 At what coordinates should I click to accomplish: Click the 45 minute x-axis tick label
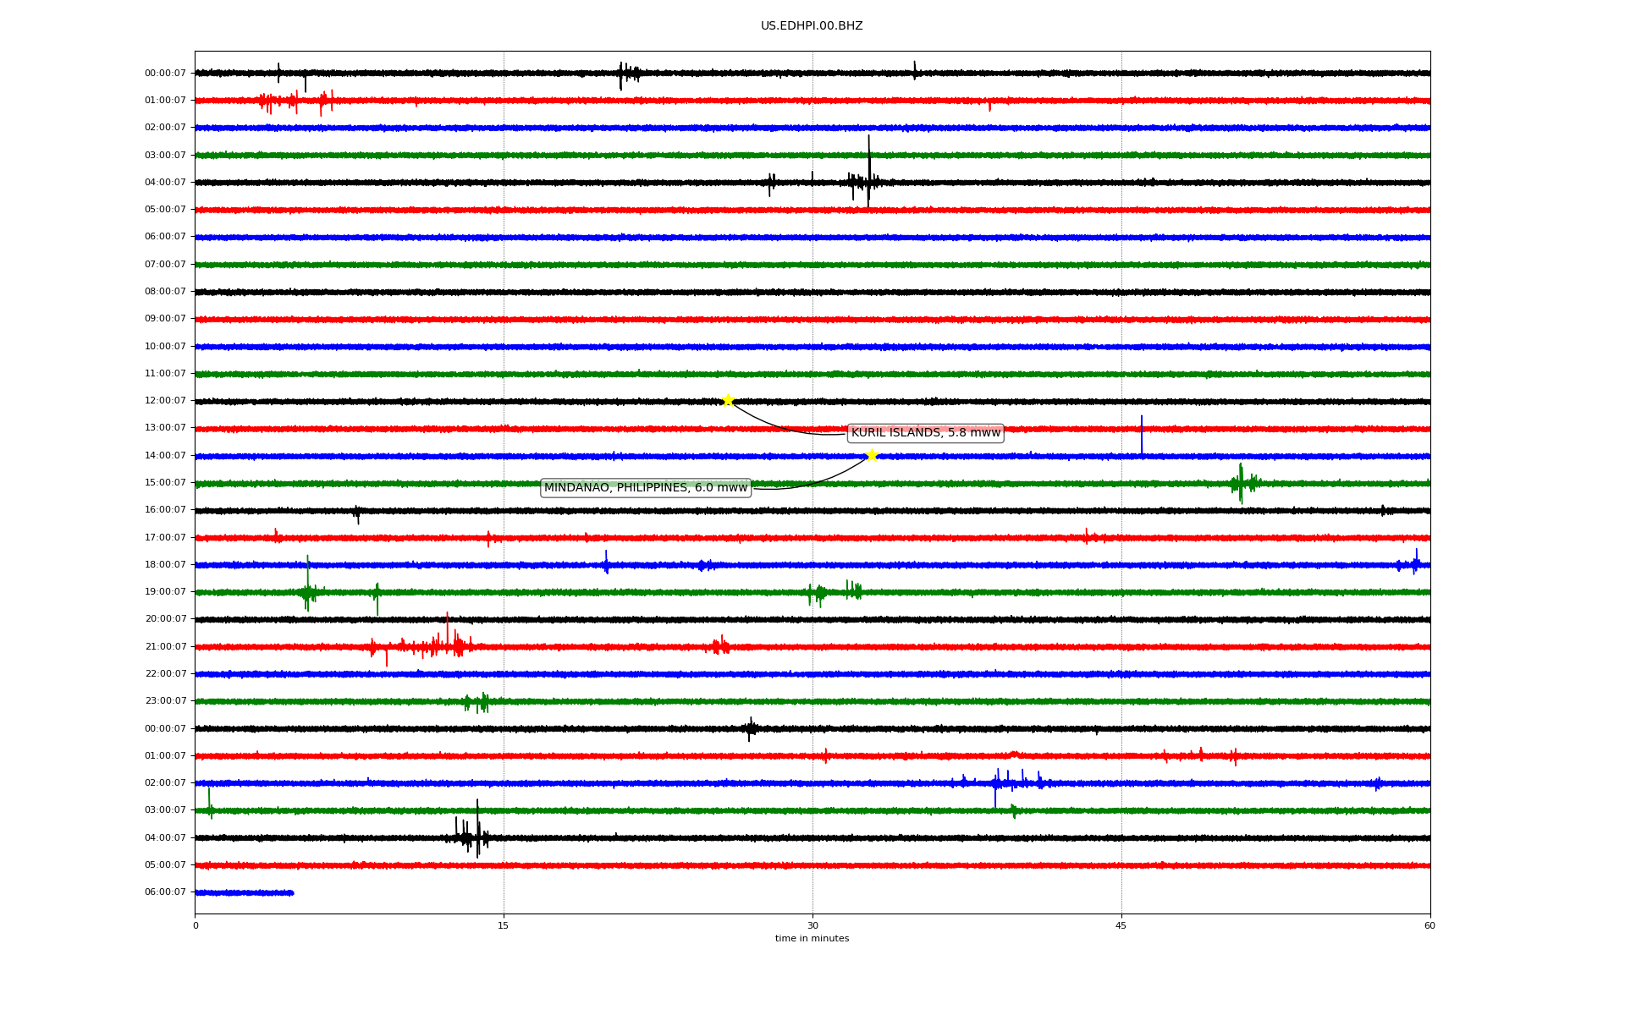tap(1121, 925)
